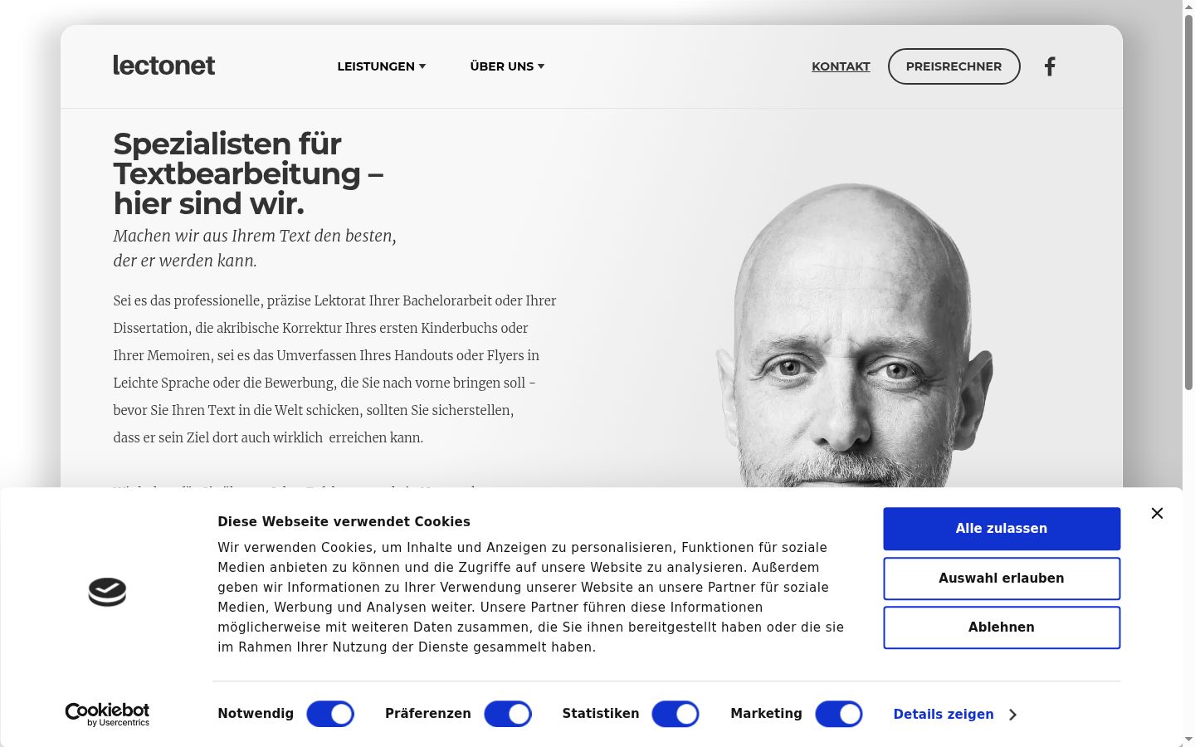This screenshot has width=1195, height=747.
Task: Expand the Leistungen dropdown menu
Action: [382, 66]
